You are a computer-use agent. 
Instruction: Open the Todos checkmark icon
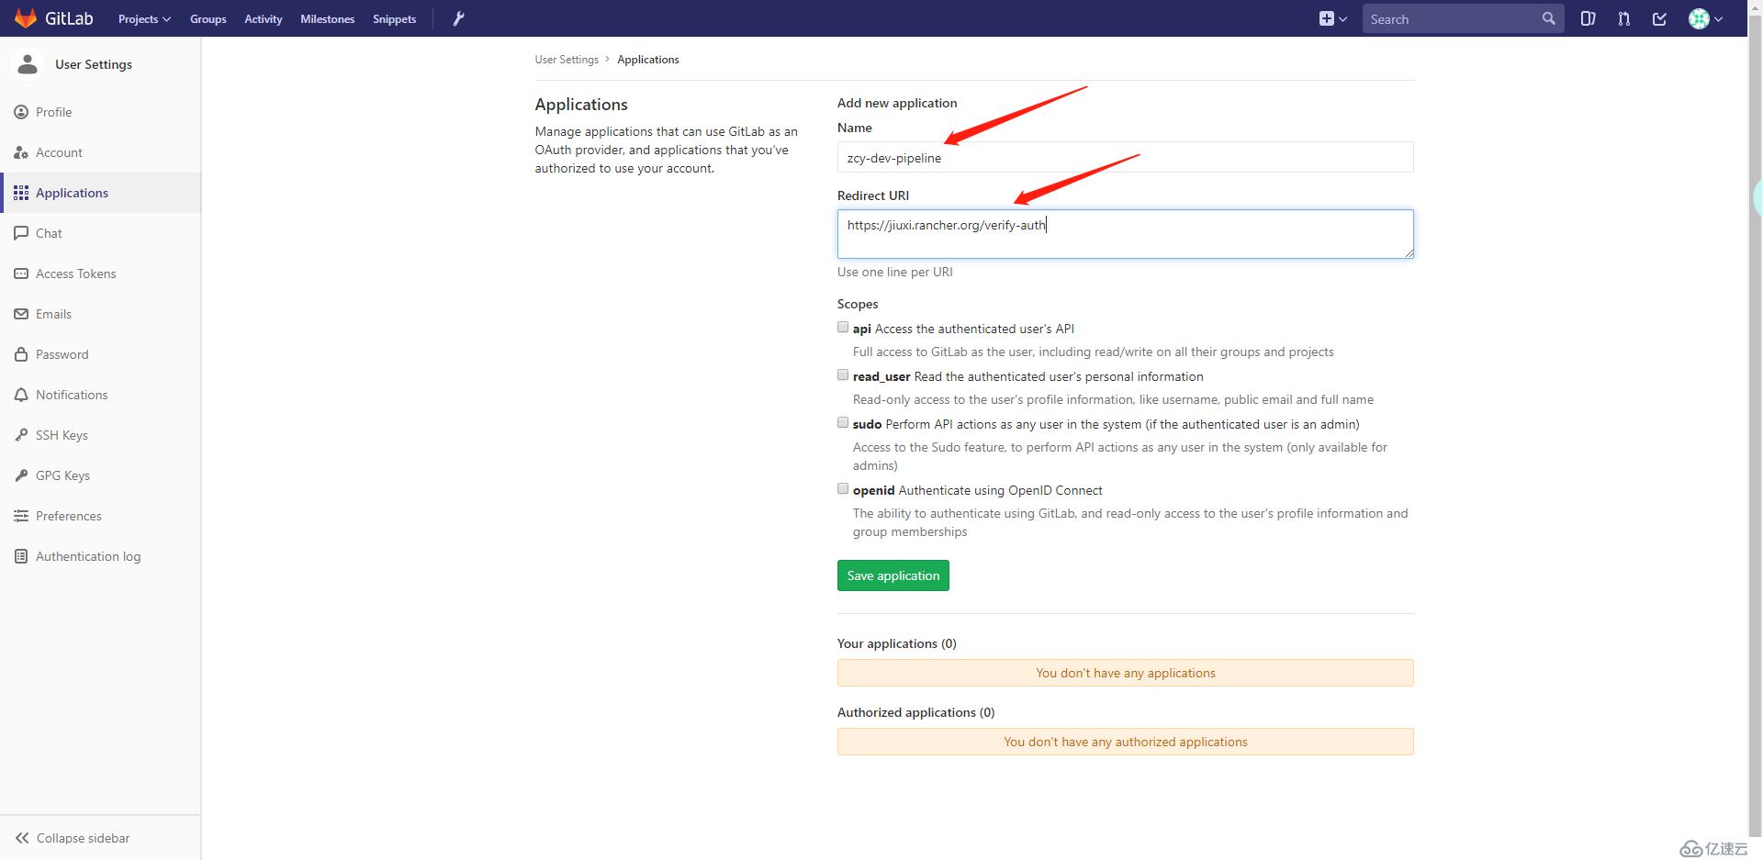[x=1659, y=18]
